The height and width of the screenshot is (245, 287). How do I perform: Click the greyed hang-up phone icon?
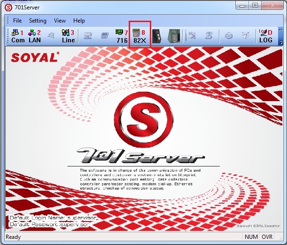(209, 36)
